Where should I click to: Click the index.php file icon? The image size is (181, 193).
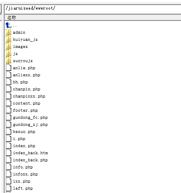(8, 146)
